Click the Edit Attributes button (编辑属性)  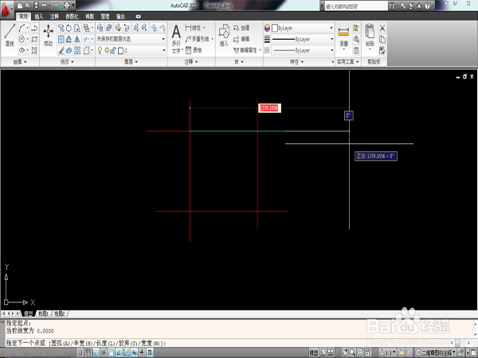tap(247, 50)
